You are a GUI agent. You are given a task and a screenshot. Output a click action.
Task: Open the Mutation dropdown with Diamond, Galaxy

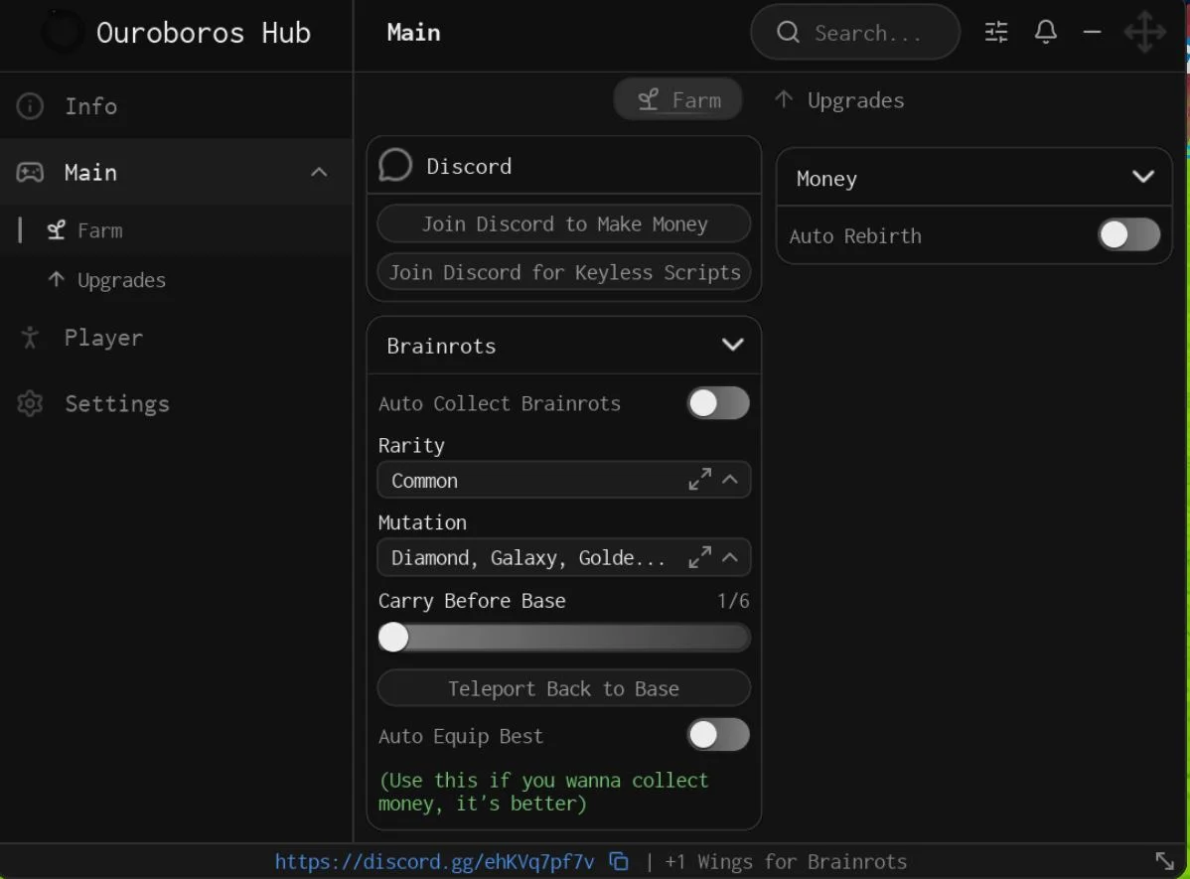(x=564, y=558)
